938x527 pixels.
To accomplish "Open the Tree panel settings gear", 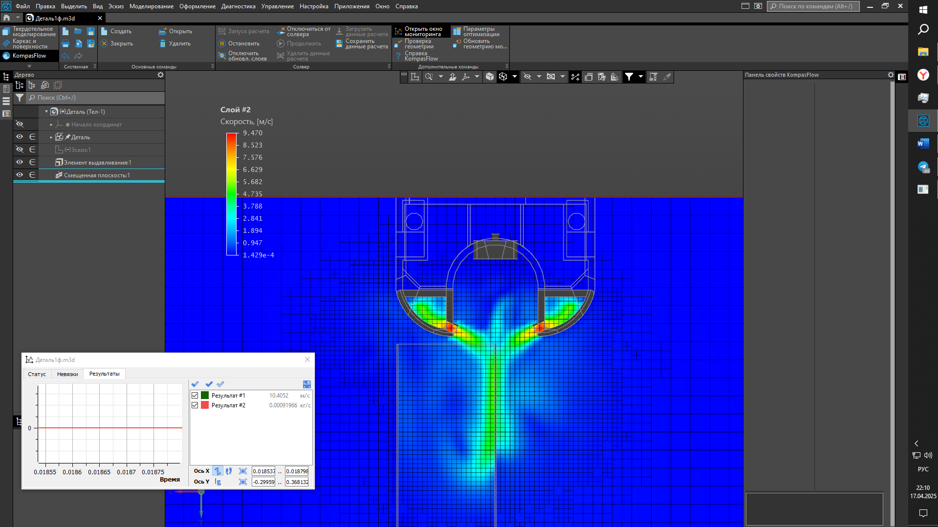I will click(160, 75).
